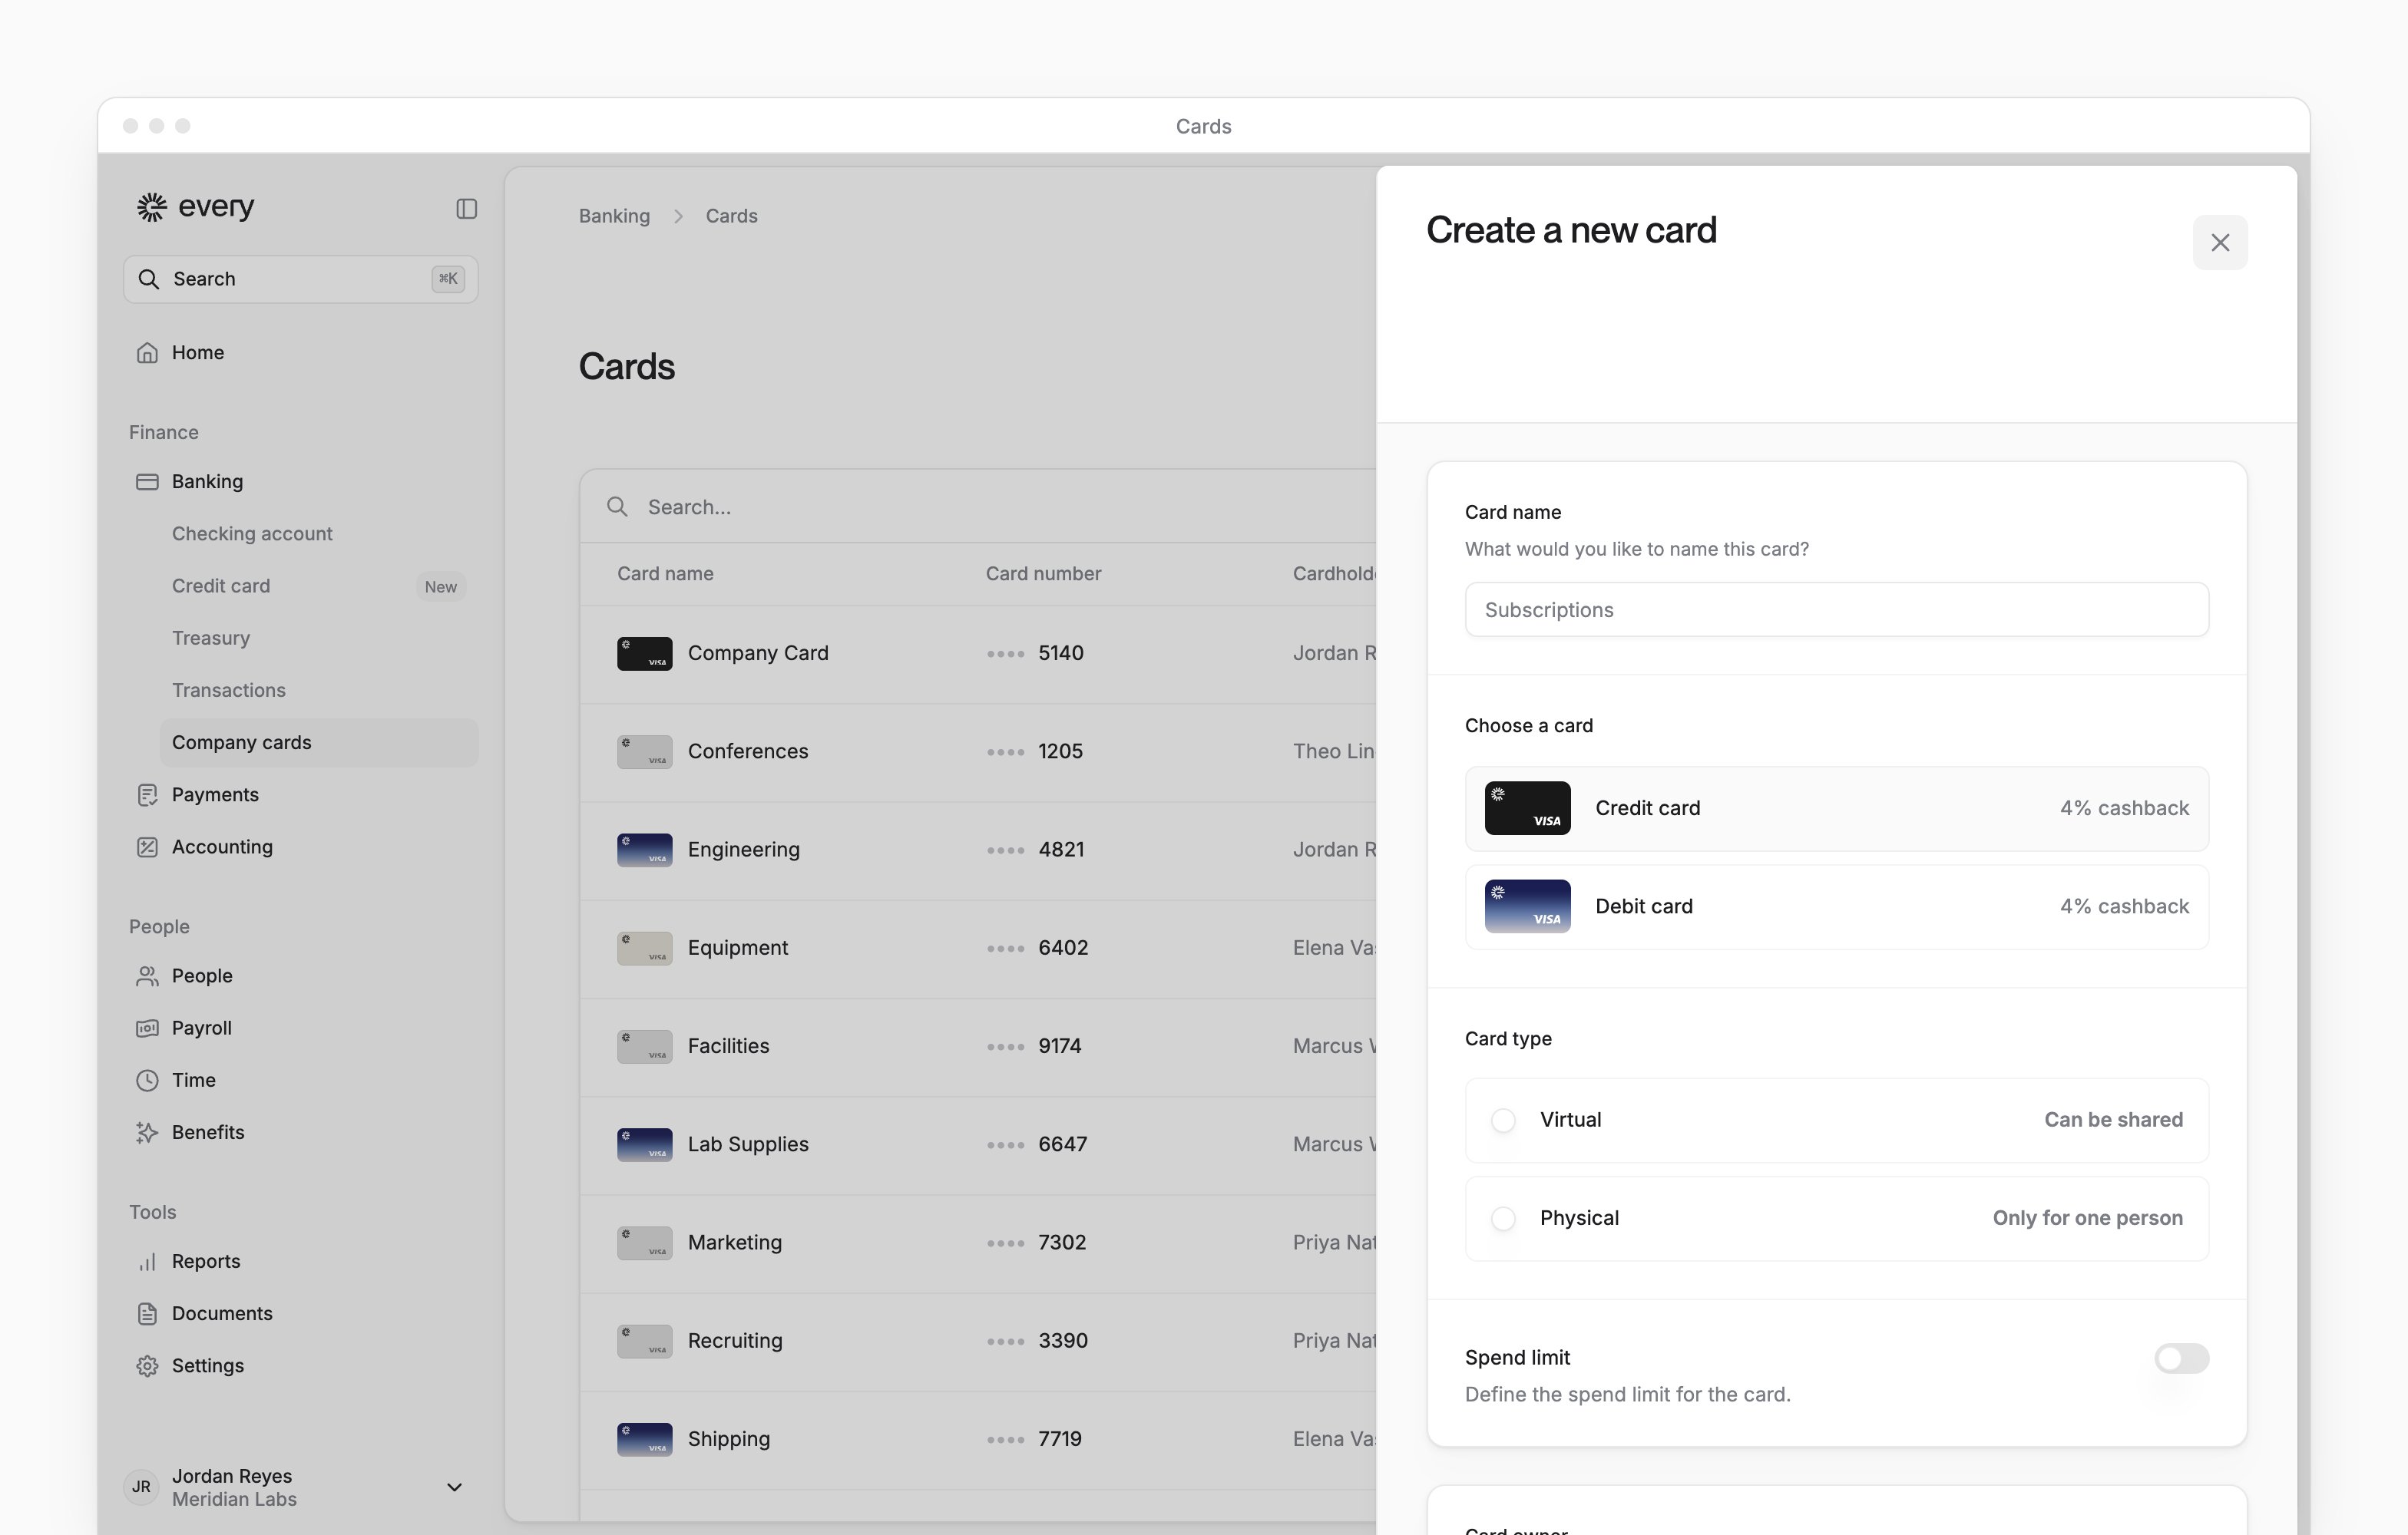This screenshot has height=1535, width=2408.
Task: Click the Reports chart icon
Action: click(147, 1261)
